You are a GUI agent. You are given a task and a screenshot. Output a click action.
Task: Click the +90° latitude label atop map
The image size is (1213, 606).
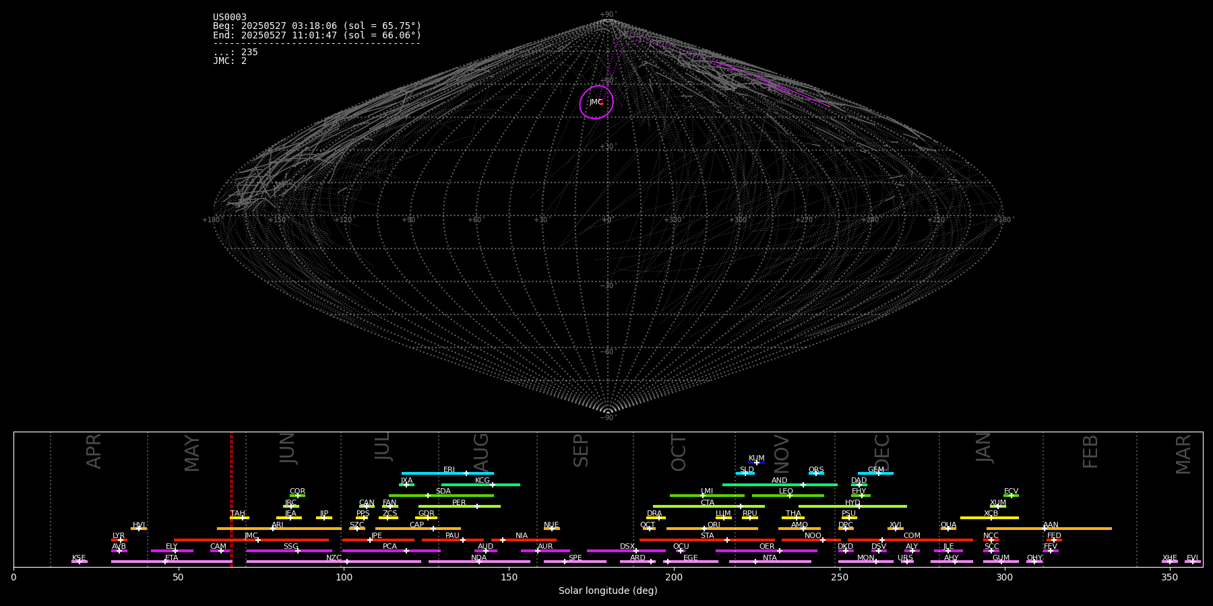[608, 15]
